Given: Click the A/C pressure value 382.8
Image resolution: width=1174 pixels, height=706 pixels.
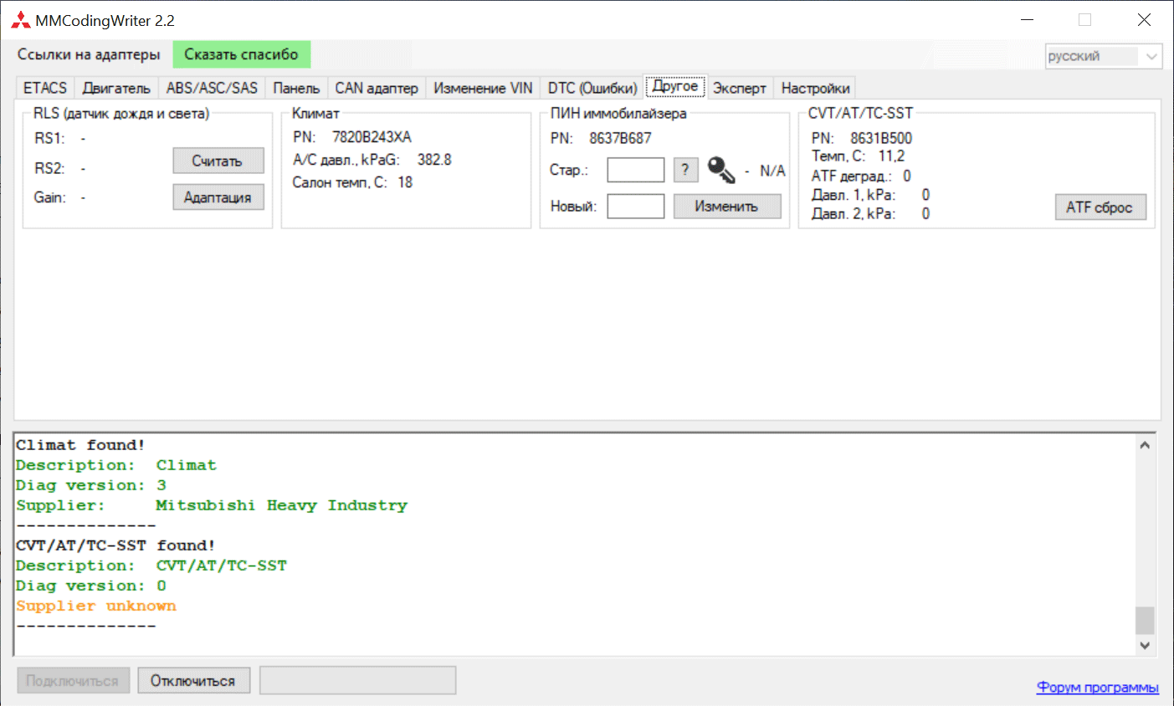Looking at the screenshot, I should point(434,160).
